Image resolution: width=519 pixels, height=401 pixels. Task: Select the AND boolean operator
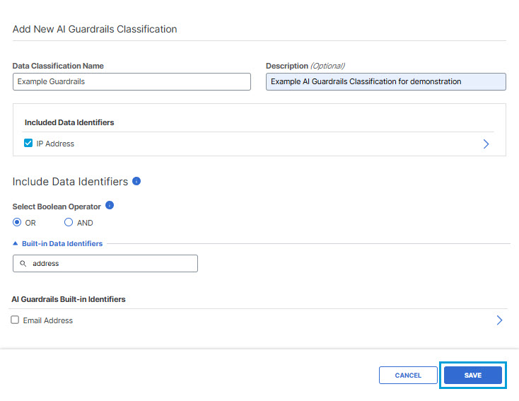69,222
